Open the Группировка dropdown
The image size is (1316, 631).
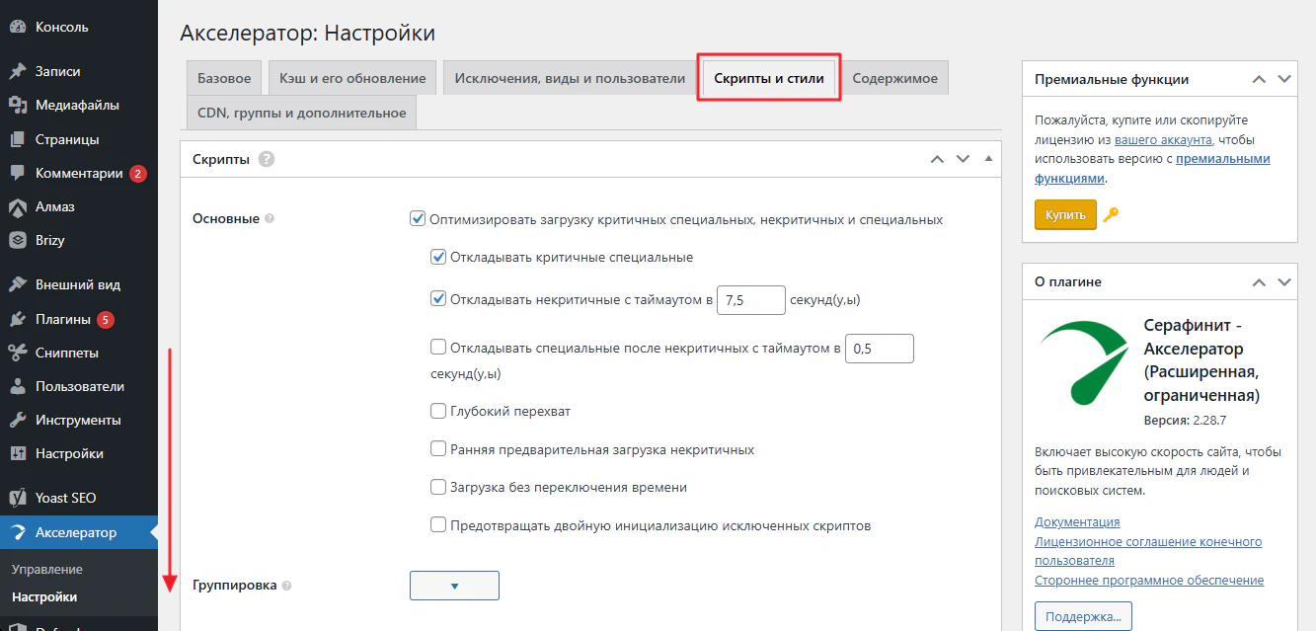pos(454,586)
